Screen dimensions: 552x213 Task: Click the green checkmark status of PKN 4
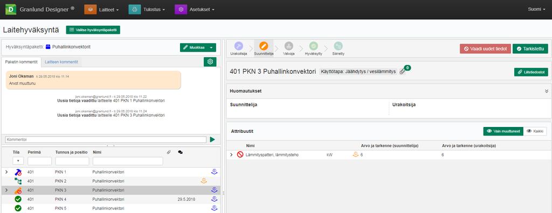pyautogui.click(x=18, y=200)
